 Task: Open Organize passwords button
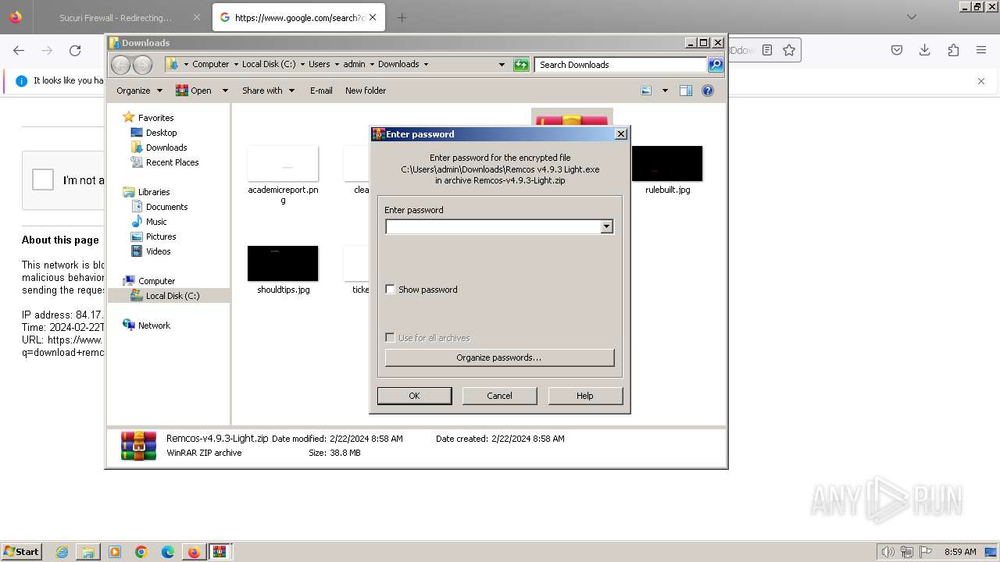499,357
